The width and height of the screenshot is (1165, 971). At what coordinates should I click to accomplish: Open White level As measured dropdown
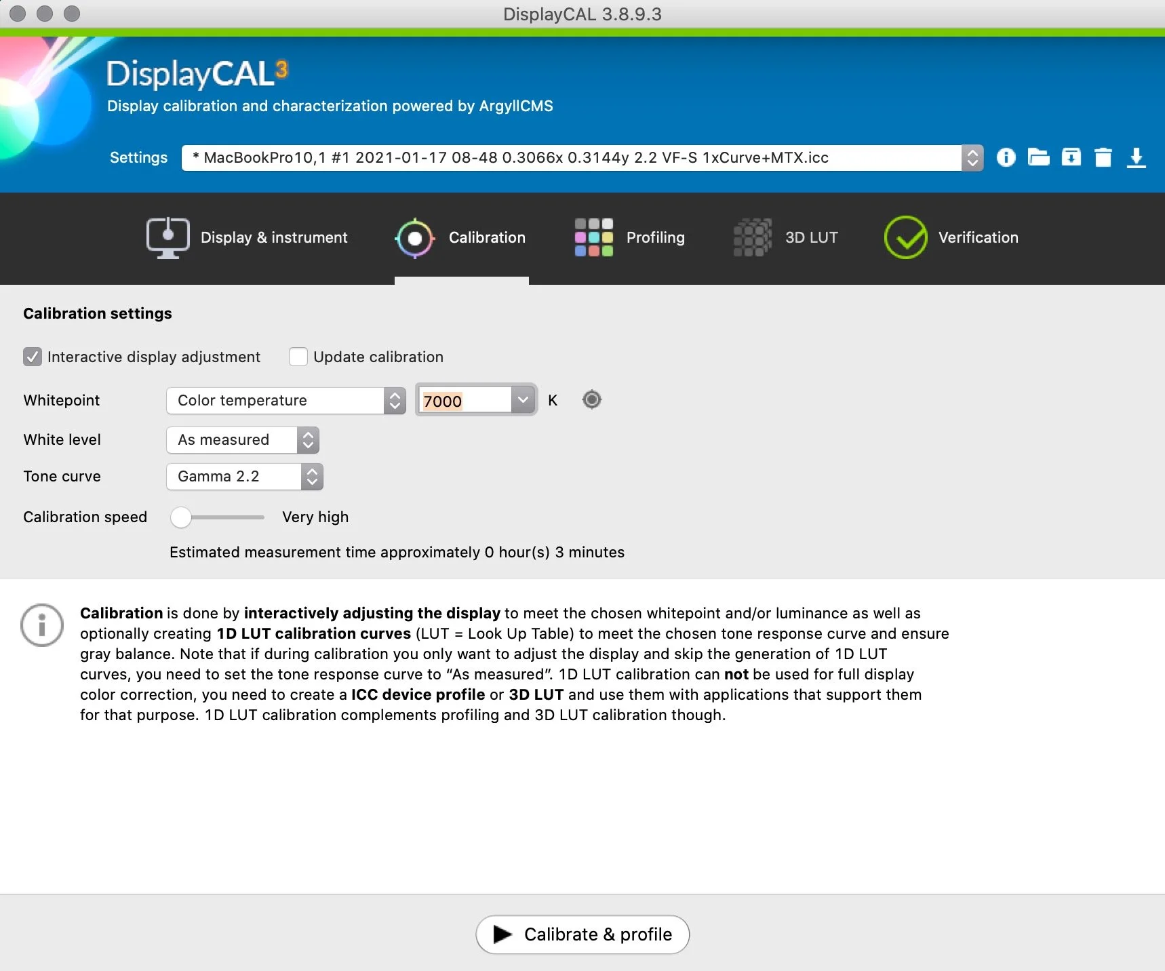242,439
